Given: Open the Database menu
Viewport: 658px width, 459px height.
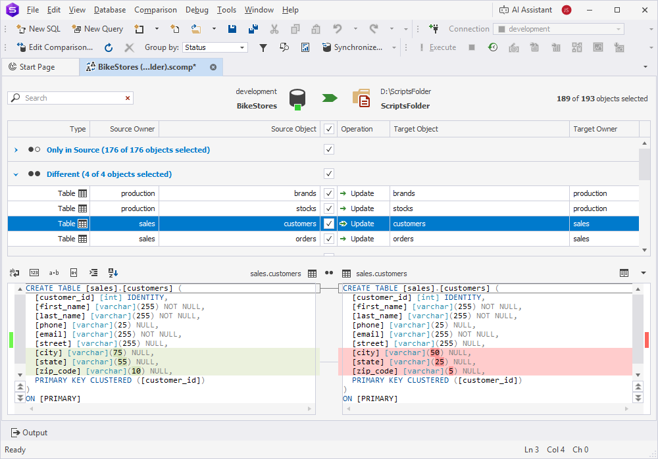Looking at the screenshot, I should click(109, 9).
